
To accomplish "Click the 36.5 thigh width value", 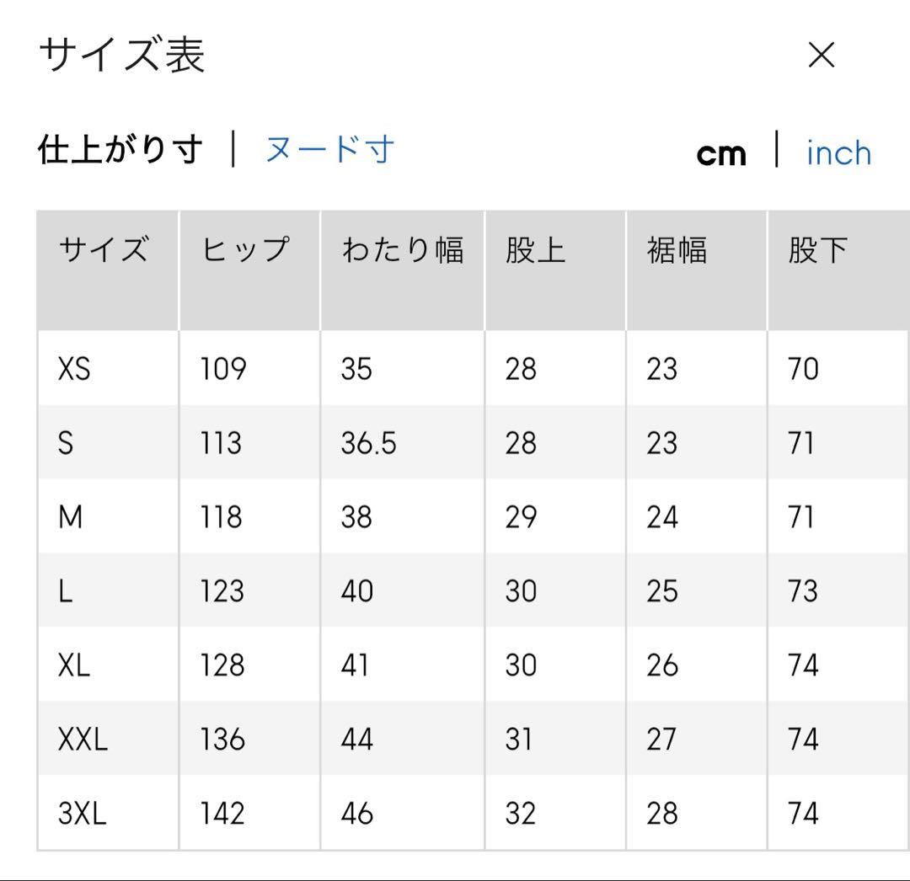I will (x=368, y=443).
